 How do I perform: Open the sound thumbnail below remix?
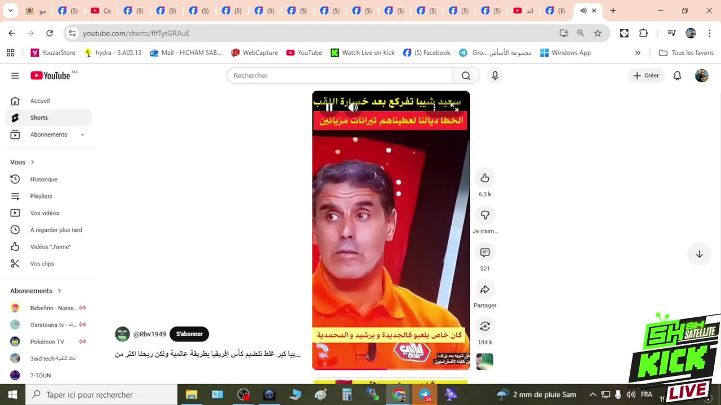[x=485, y=362]
